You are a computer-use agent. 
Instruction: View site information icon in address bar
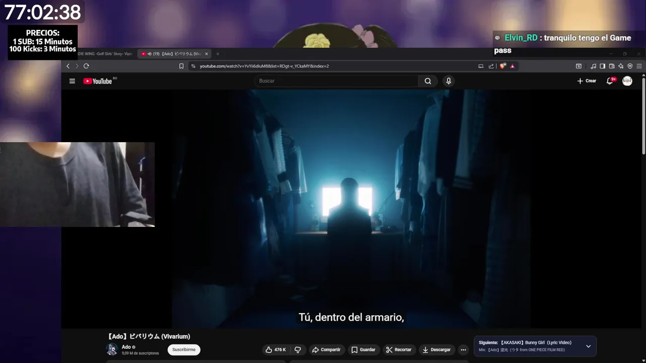coord(193,66)
